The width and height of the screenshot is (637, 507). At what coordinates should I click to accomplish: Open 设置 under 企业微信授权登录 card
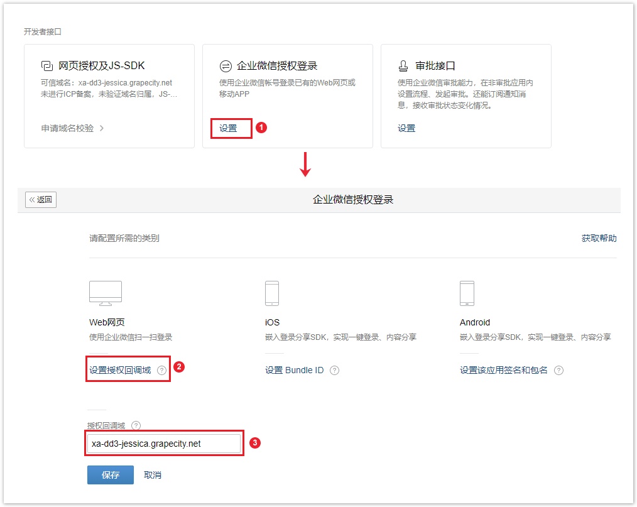click(228, 128)
